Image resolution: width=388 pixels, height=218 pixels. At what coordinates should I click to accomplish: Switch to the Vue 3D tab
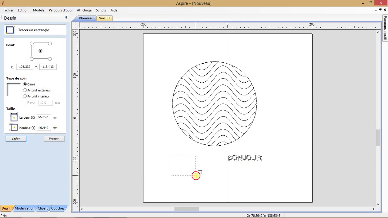(x=104, y=18)
